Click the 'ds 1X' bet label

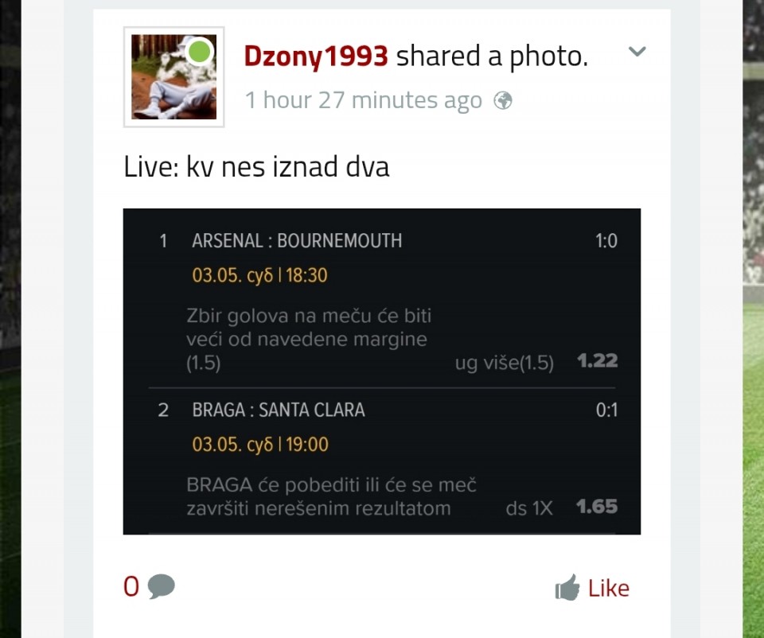529,508
